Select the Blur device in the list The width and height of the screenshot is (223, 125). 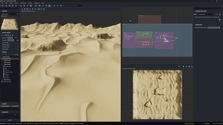pos(6,68)
